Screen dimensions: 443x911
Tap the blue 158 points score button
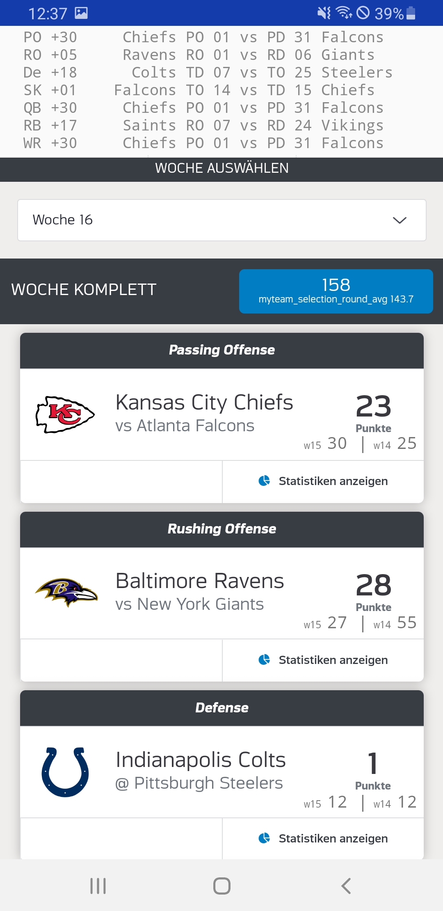[x=336, y=291]
